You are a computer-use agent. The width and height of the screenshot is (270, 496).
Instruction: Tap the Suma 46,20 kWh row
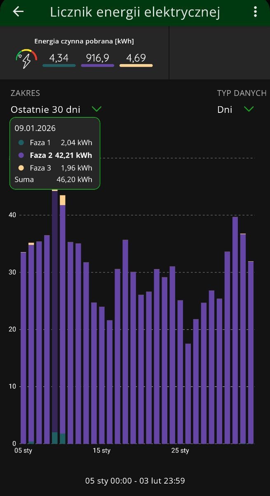(54, 180)
